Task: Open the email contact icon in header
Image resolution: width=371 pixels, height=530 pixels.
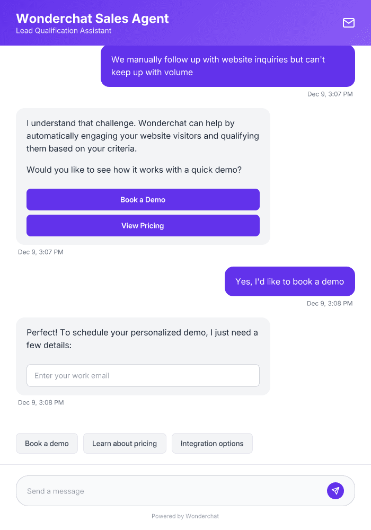Action: click(x=348, y=23)
